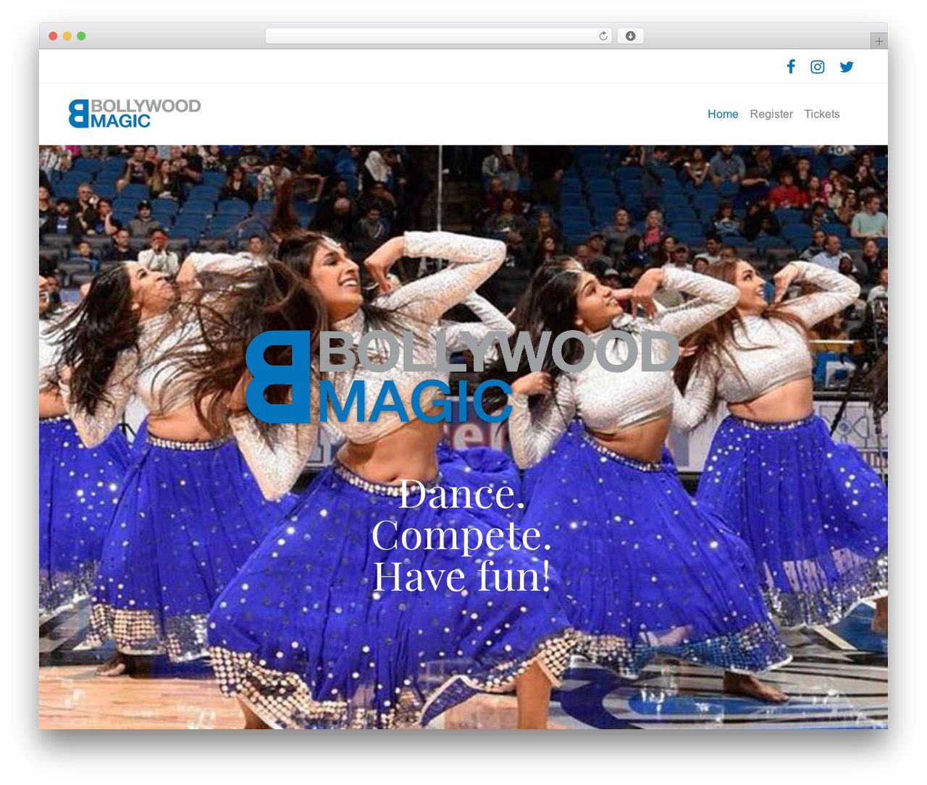
Task: Click the large Bollywood Magic hero logo
Action: point(463,377)
